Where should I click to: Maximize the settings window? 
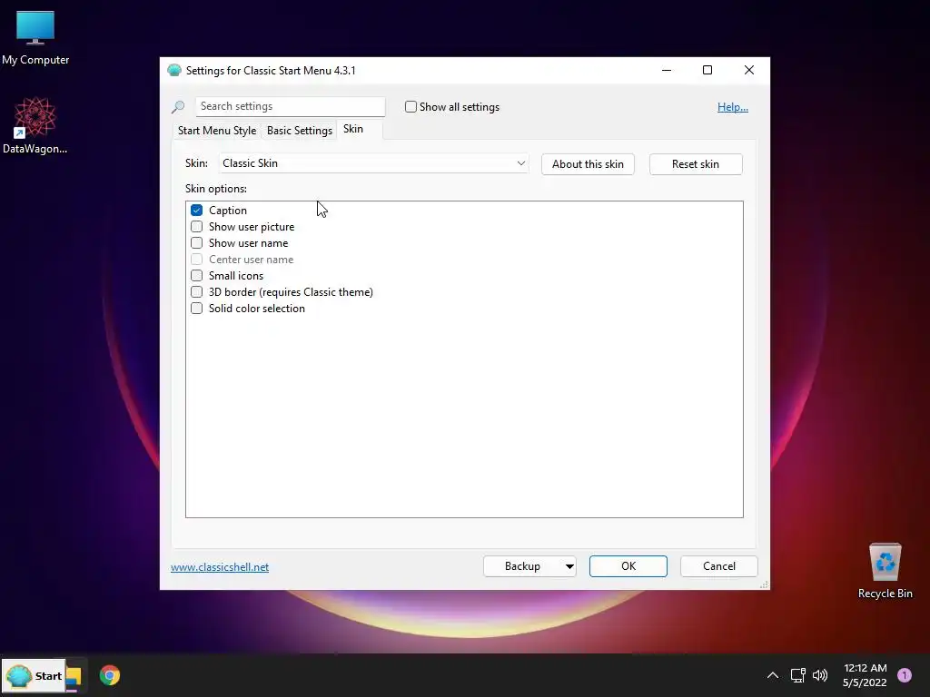707,70
